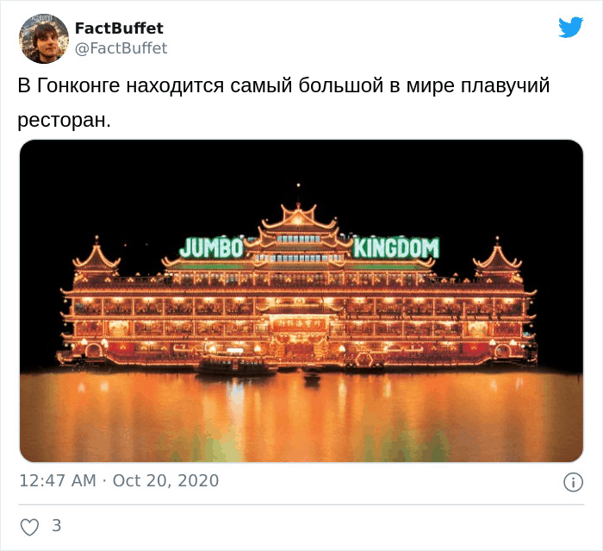Image resolution: width=603 pixels, height=551 pixels.
Task: Click the Oct 20, 2020 date
Action: 165,480
